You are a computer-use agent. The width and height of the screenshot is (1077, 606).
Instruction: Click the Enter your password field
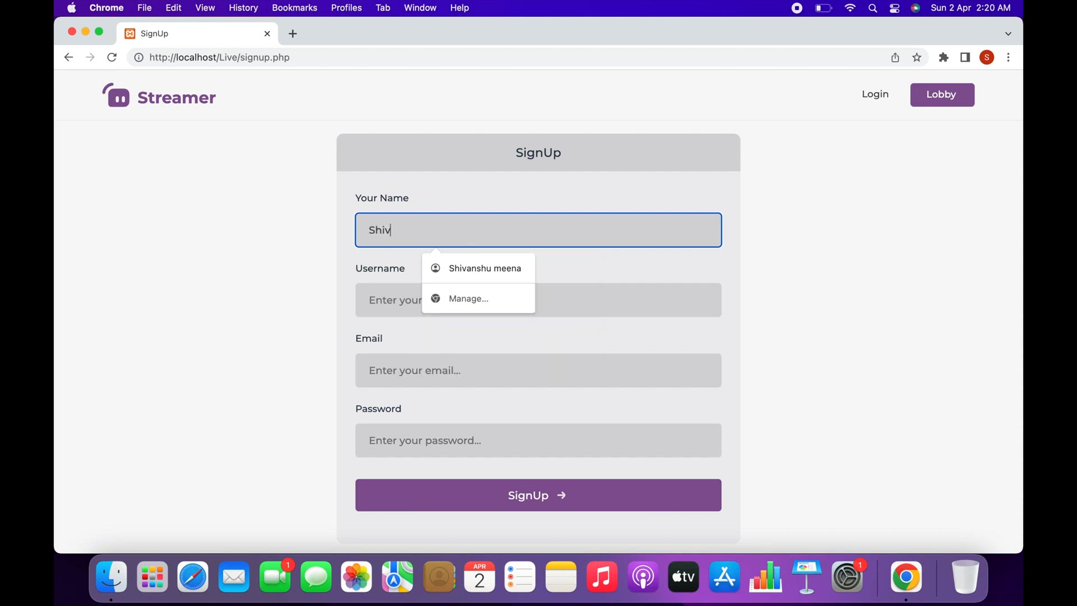(x=537, y=440)
